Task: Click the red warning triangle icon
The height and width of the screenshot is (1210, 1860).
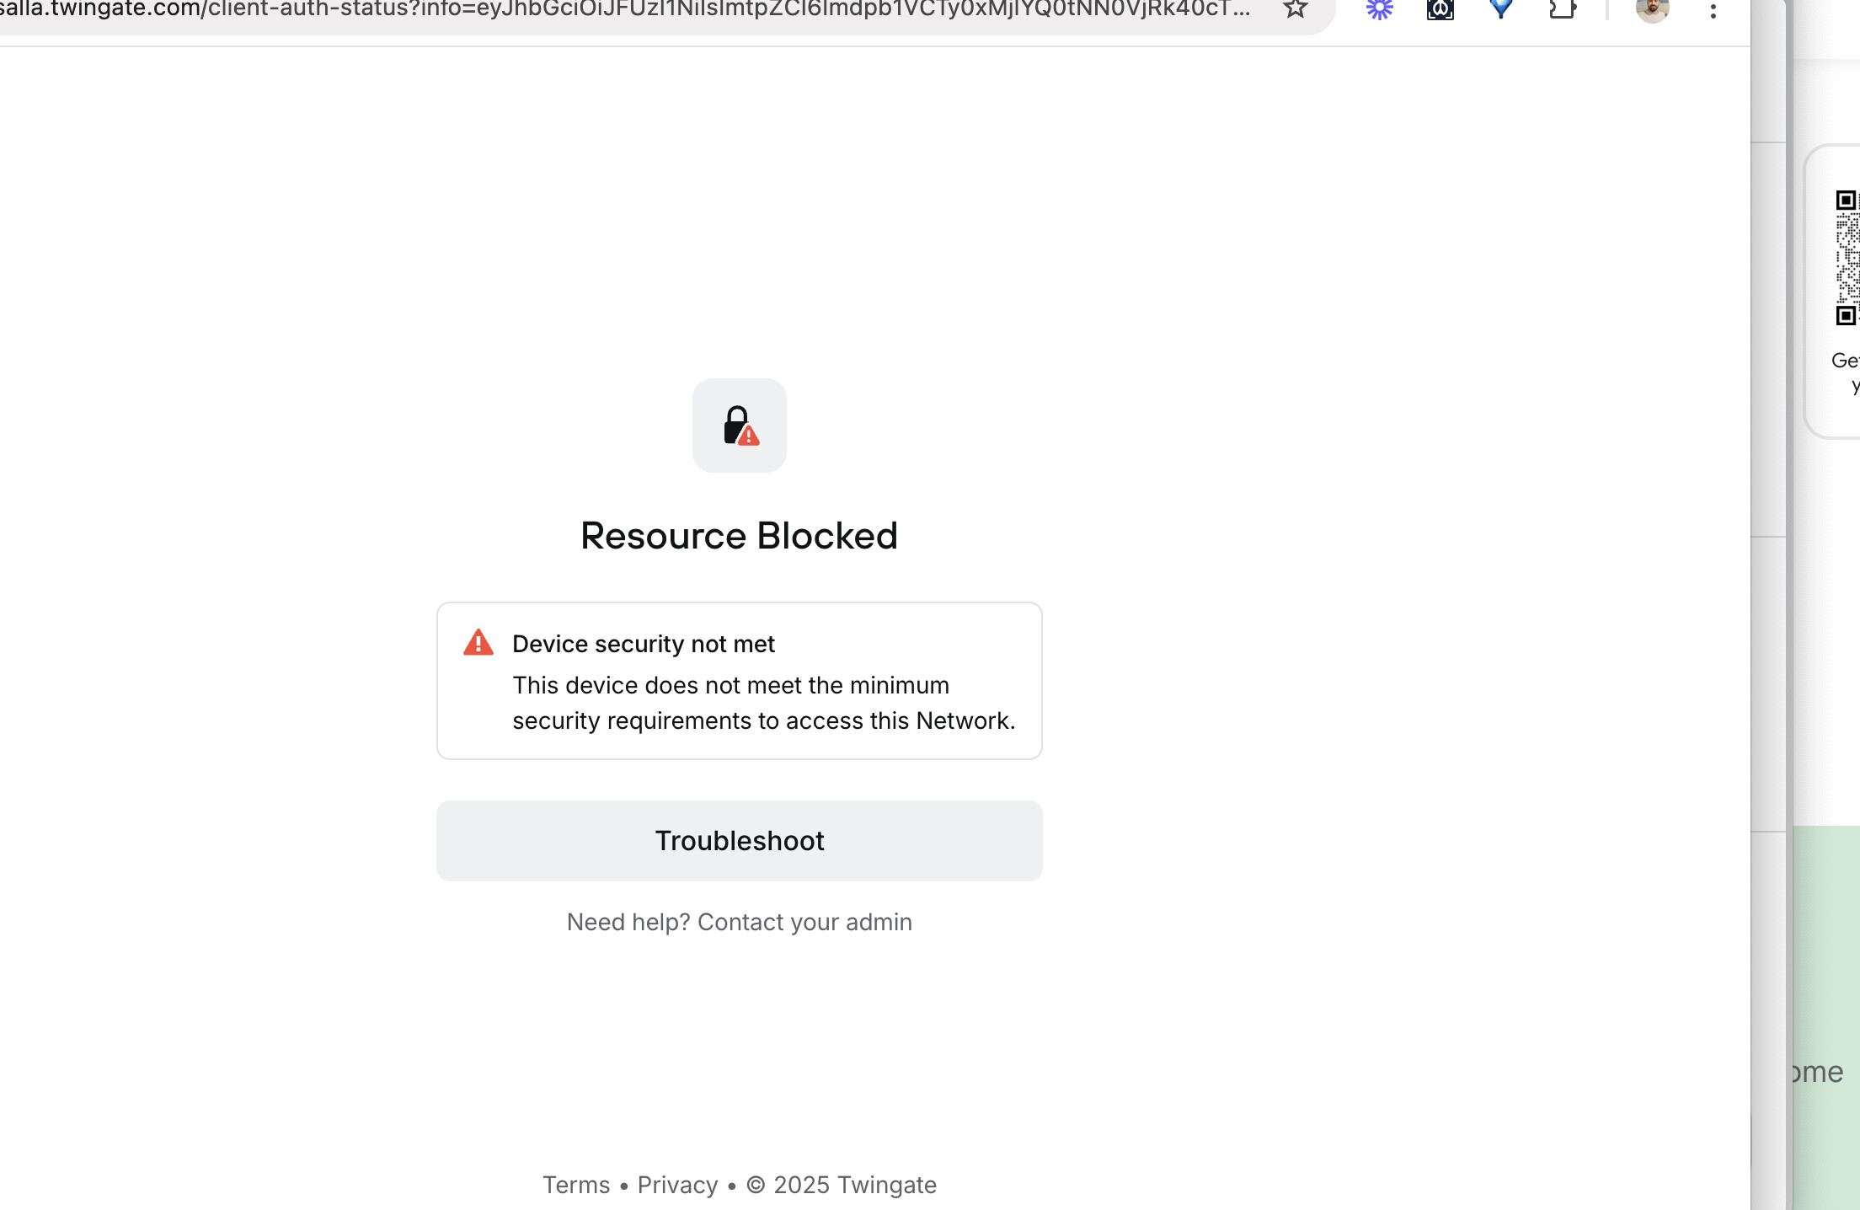Action: coord(478,643)
